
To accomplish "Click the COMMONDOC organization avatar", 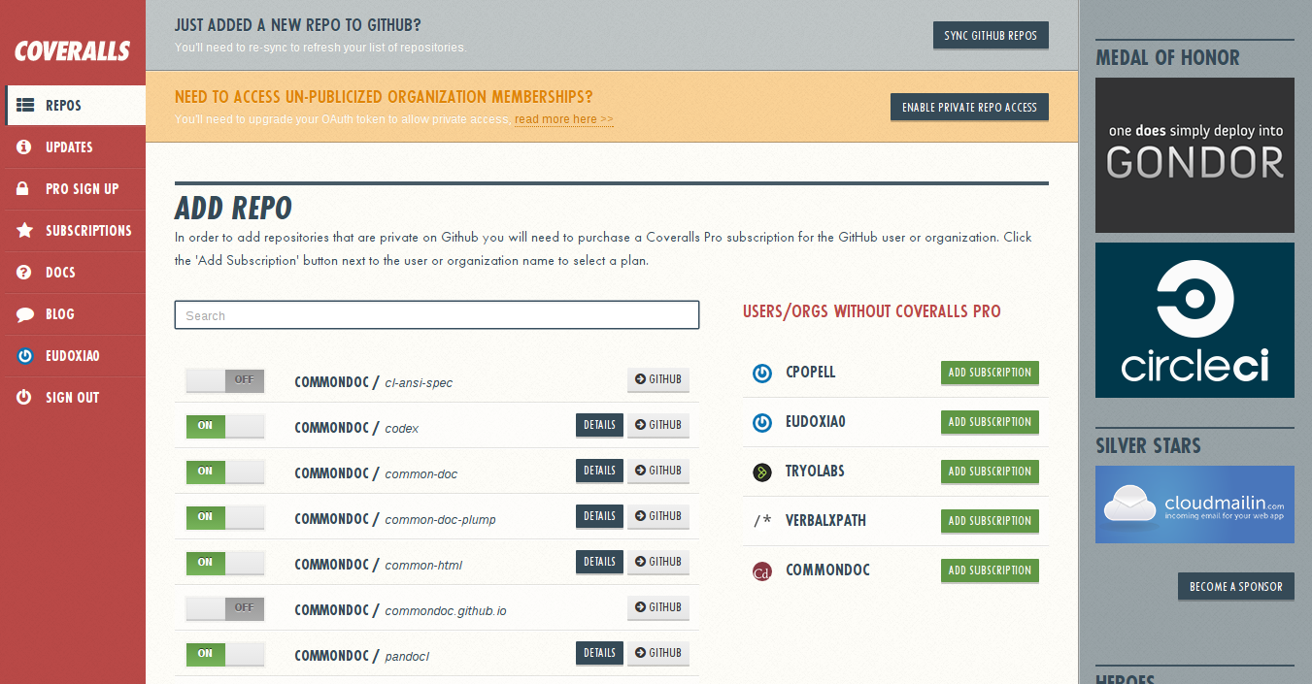I will [762, 570].
